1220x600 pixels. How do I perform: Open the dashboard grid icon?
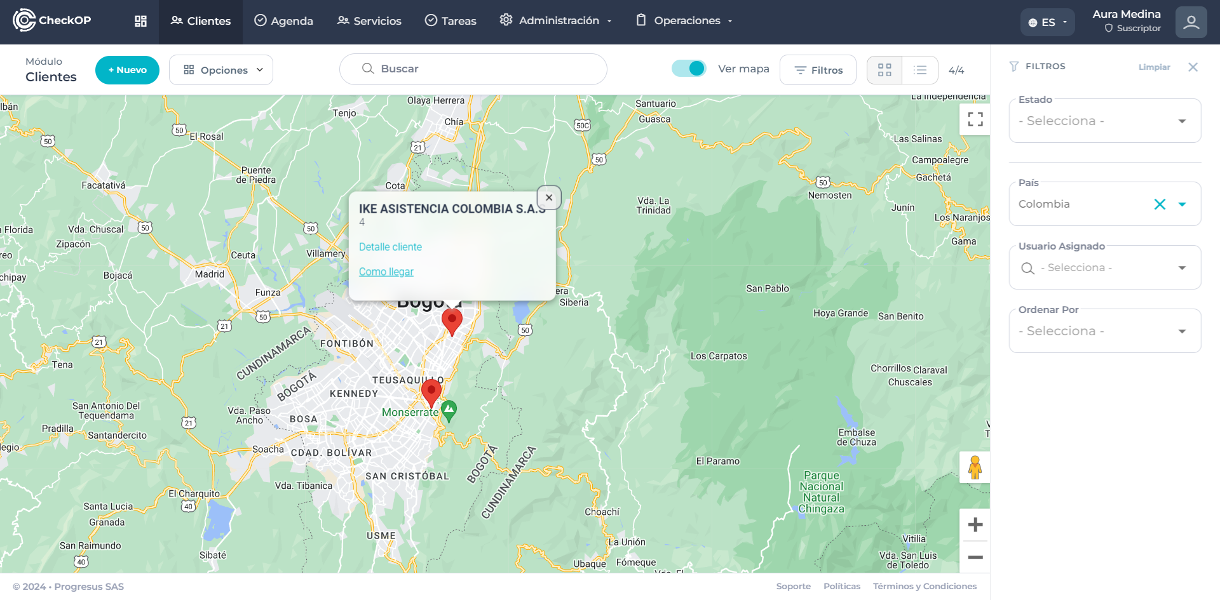click(x=140, y=21)
